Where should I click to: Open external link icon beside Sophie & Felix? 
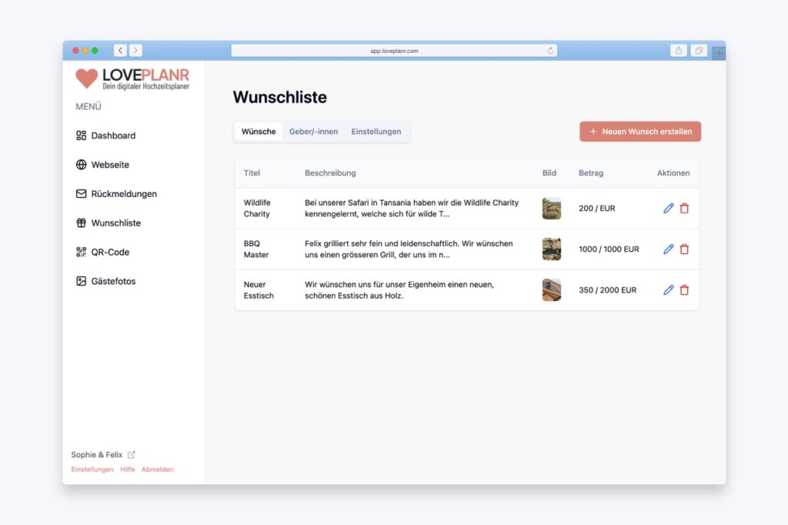pos(132,455)
